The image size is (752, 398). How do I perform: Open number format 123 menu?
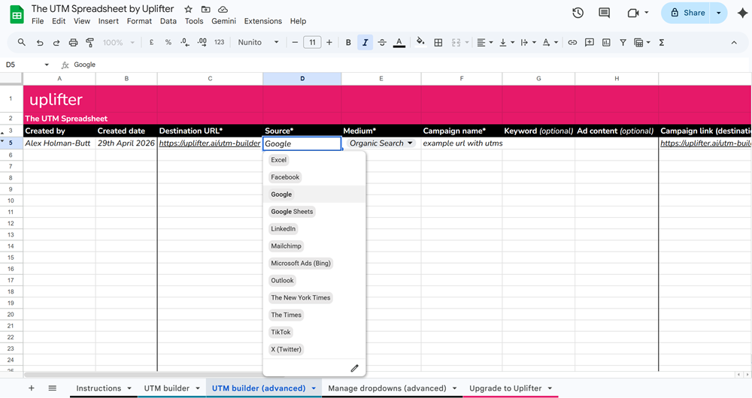tap(219, 42)
